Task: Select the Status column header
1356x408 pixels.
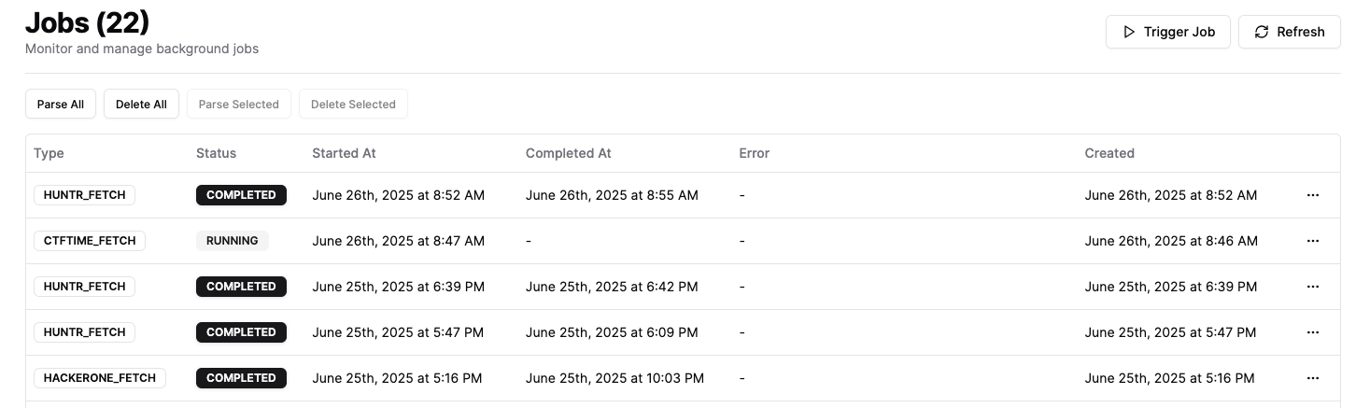Action: click(216, 153)
